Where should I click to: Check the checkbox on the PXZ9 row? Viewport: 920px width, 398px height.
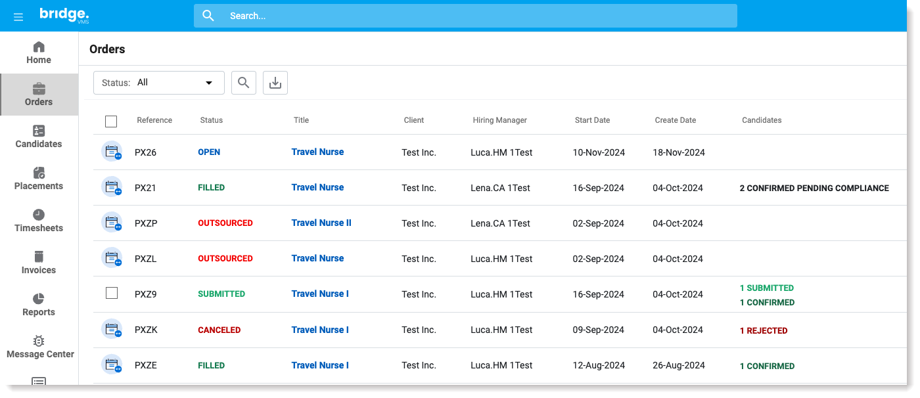(x=111, y=293)
